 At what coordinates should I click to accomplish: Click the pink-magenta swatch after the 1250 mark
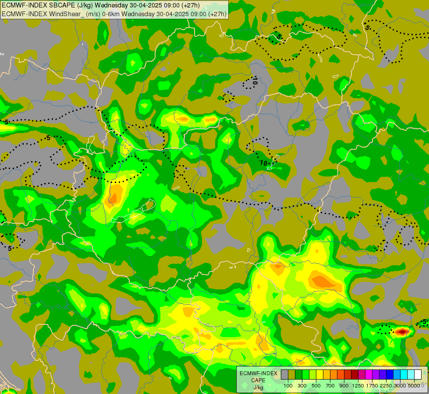pyautogui.click(x=362, y=374)
